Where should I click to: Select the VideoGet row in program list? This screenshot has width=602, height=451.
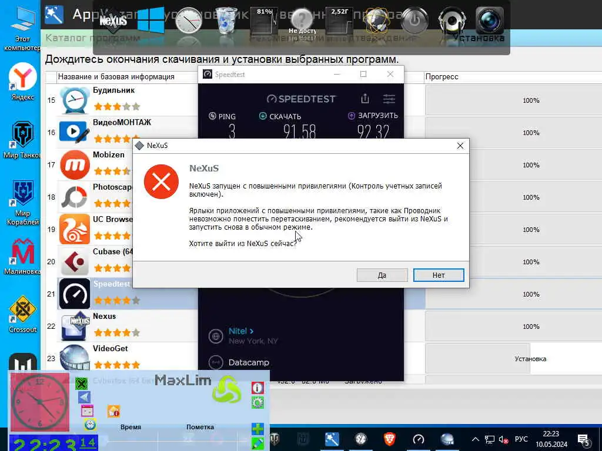click(x=122, y=359)
